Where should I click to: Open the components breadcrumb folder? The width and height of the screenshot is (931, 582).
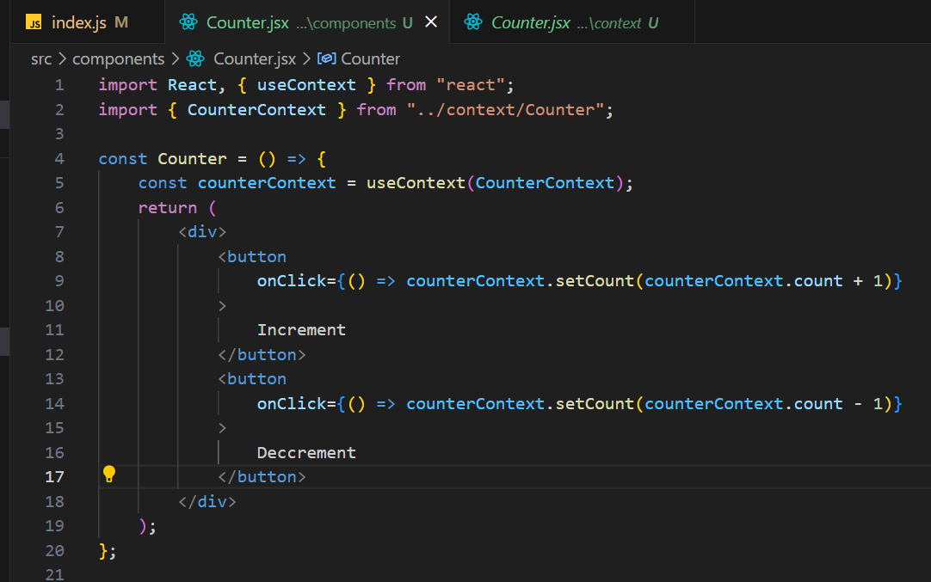[118, 58]
